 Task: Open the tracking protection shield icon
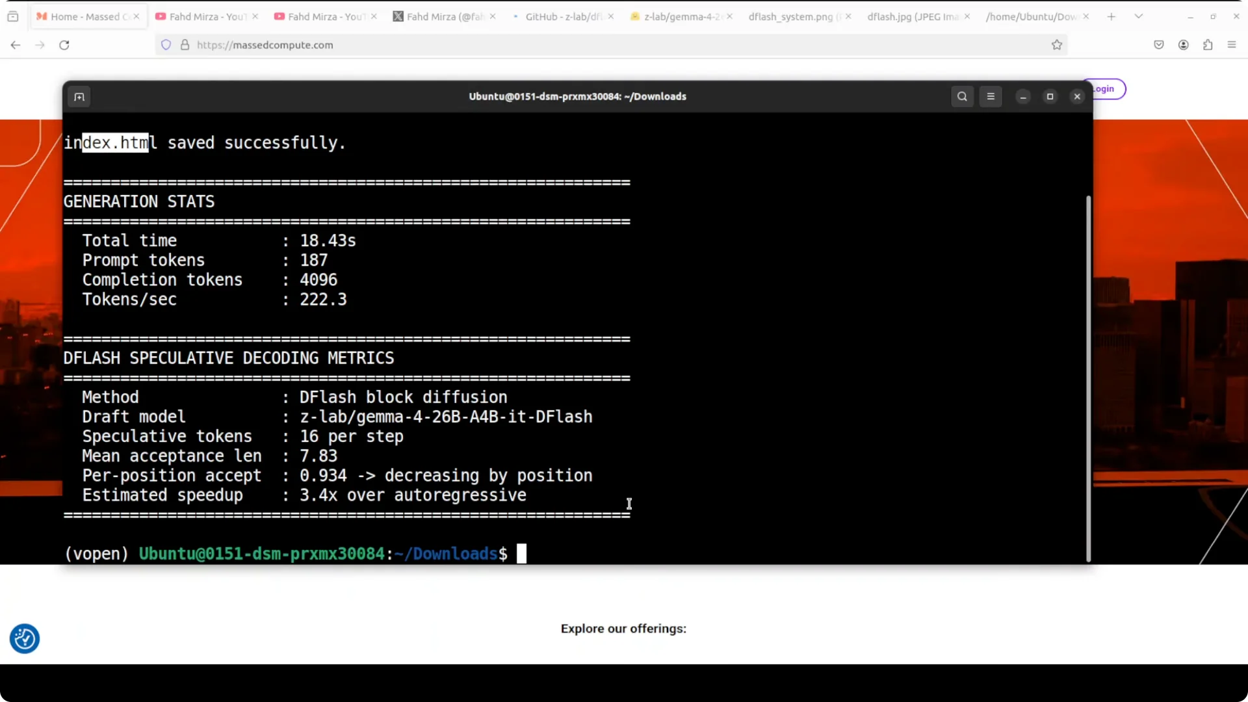(x=166, y=45)
